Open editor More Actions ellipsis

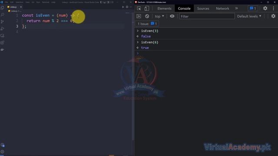pos(131,7)
